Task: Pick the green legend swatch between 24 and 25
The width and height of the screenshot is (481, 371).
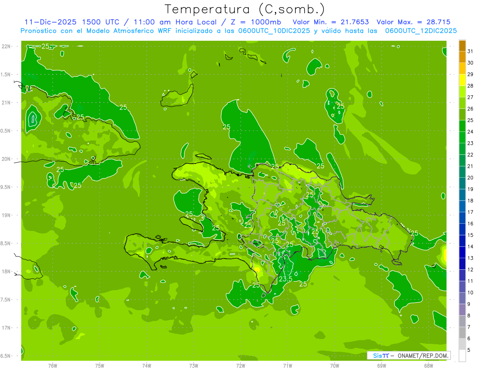Action: coord(462,126)
